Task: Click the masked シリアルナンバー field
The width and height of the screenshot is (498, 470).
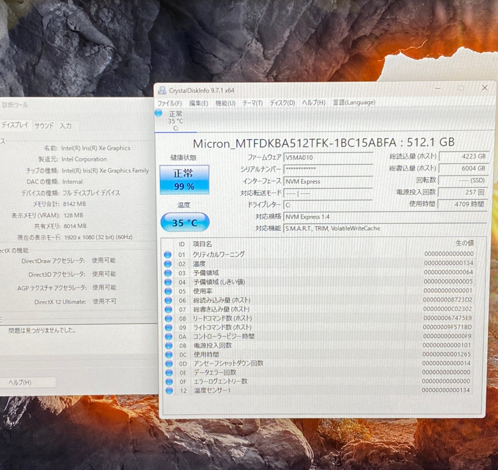Action: (328, 169)
